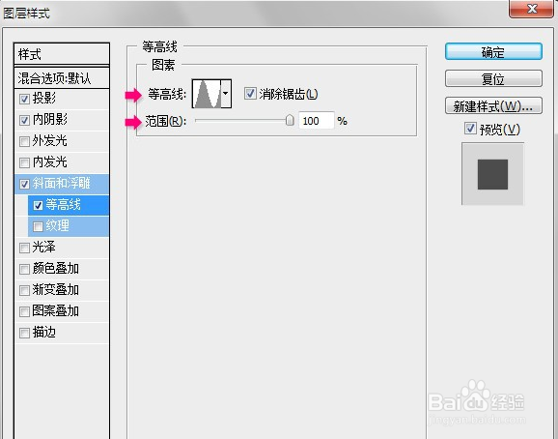The height and width of the screenshot is (439, 558).
Task: Select the 投影 style entry label
Action: 44,98
